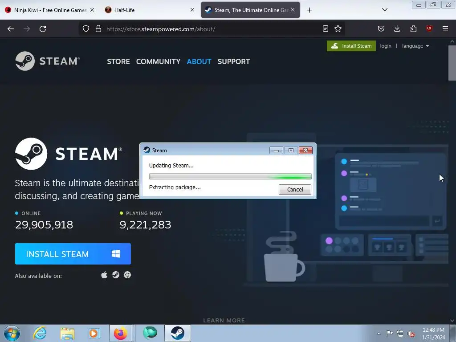Click the taskbar clock showing 12:48 PM
This screenshot has height=342, width=456.
tap(433, 330)
